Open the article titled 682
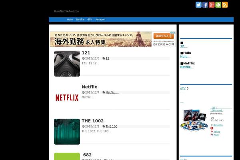The image size is (240, 160). (87, 155)
